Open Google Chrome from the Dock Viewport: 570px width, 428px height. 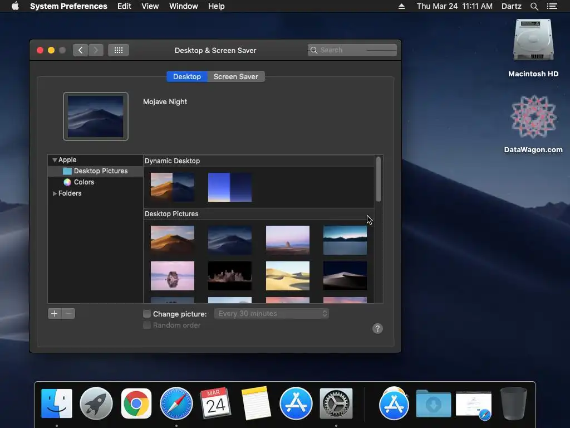[136, 403]
